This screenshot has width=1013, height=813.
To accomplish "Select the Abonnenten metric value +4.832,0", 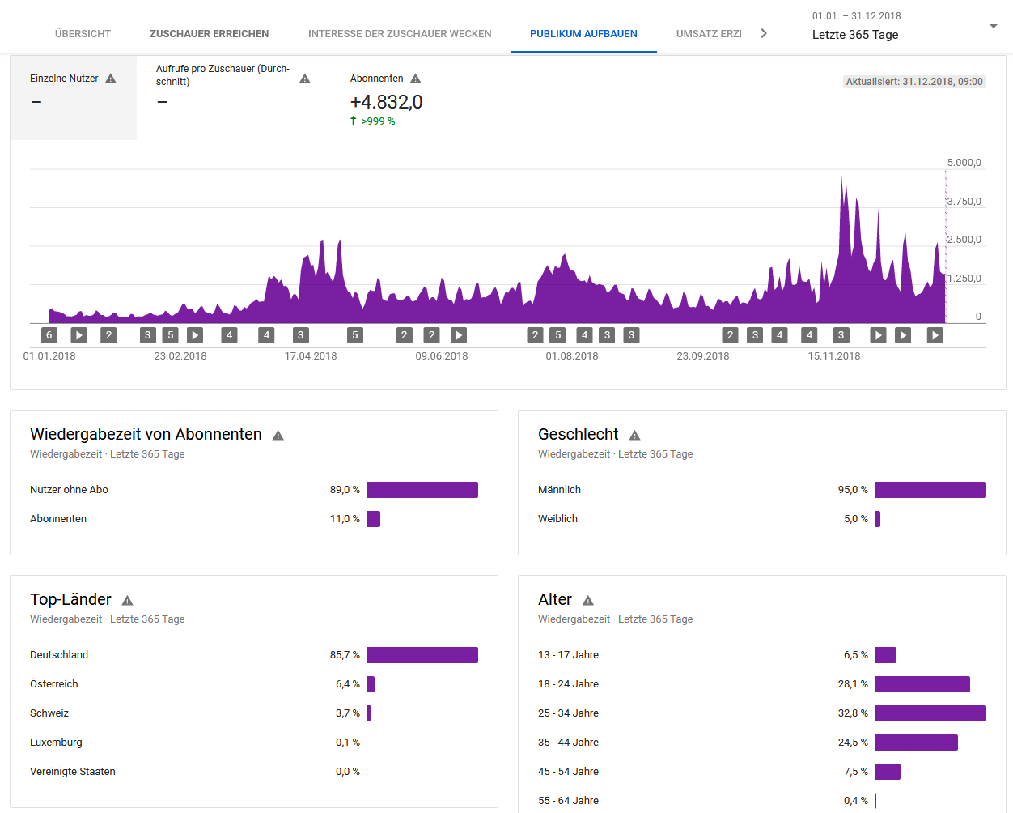I will [x=386, y=102].
